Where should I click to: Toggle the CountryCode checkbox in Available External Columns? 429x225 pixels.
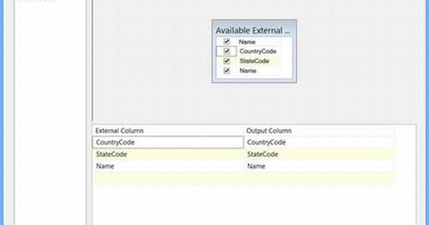pyautogui.click(x=227, y=51)
